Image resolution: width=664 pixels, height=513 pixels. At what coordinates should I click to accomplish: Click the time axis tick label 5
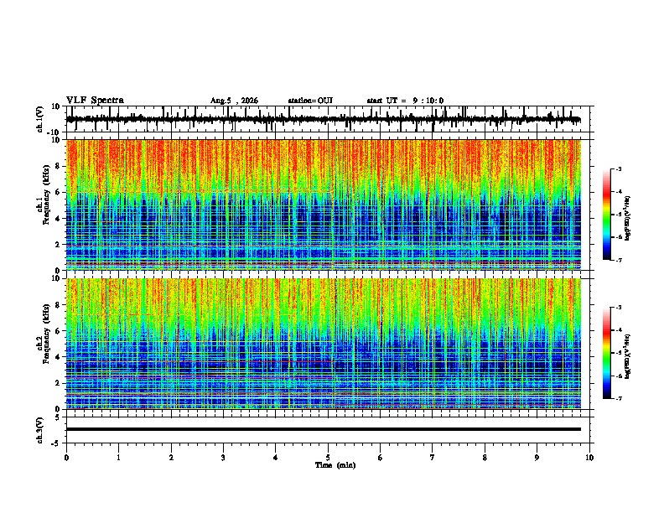[x=328, y=458]
